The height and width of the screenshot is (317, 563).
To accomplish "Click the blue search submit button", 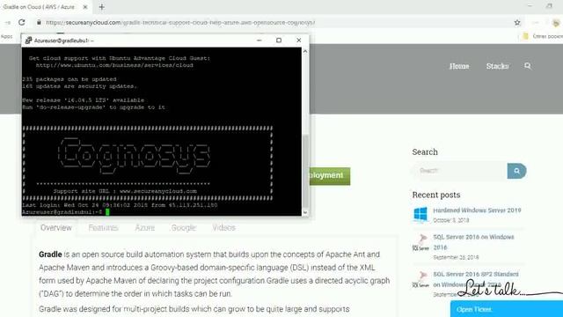I will pyautogui.click(x=516, y=171).
